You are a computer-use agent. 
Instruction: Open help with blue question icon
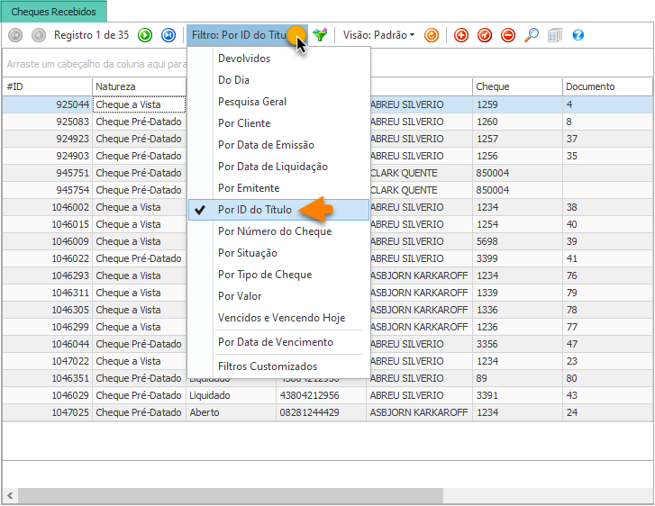click(x=578, y=35)
